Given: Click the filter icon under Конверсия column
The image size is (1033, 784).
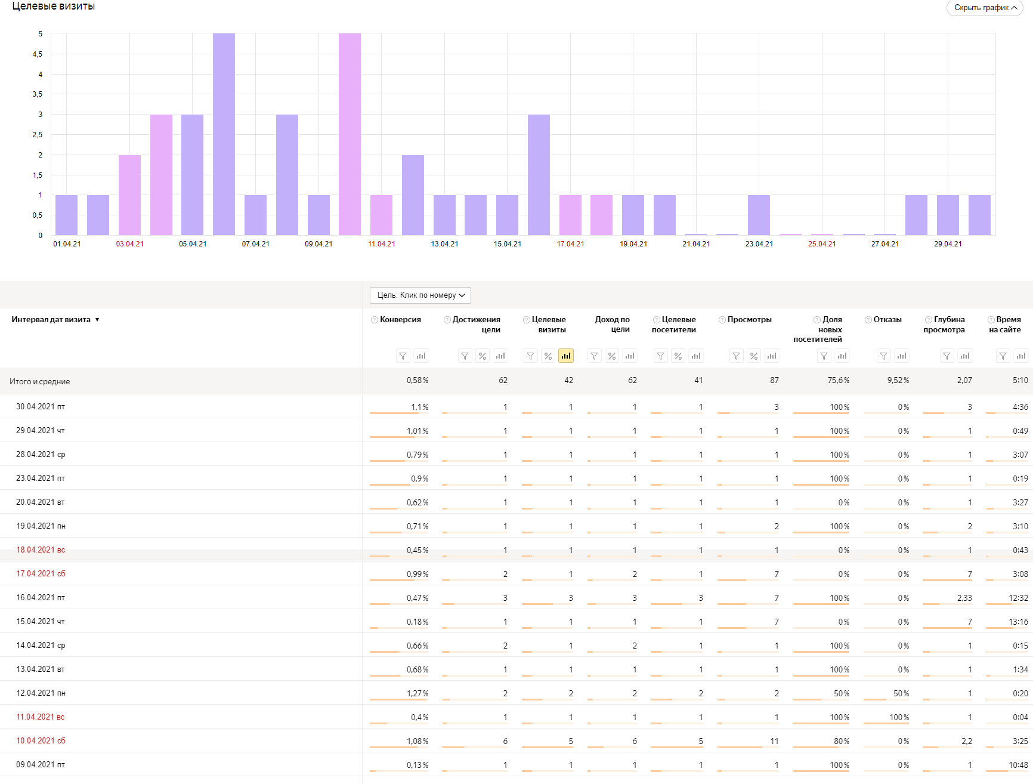Looking at the screenshot, I should [x=403, y=356].
